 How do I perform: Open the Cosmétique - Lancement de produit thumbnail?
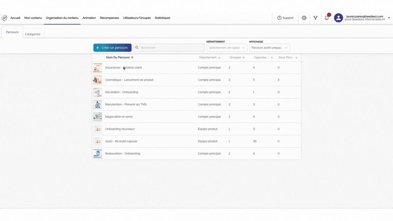97,80
